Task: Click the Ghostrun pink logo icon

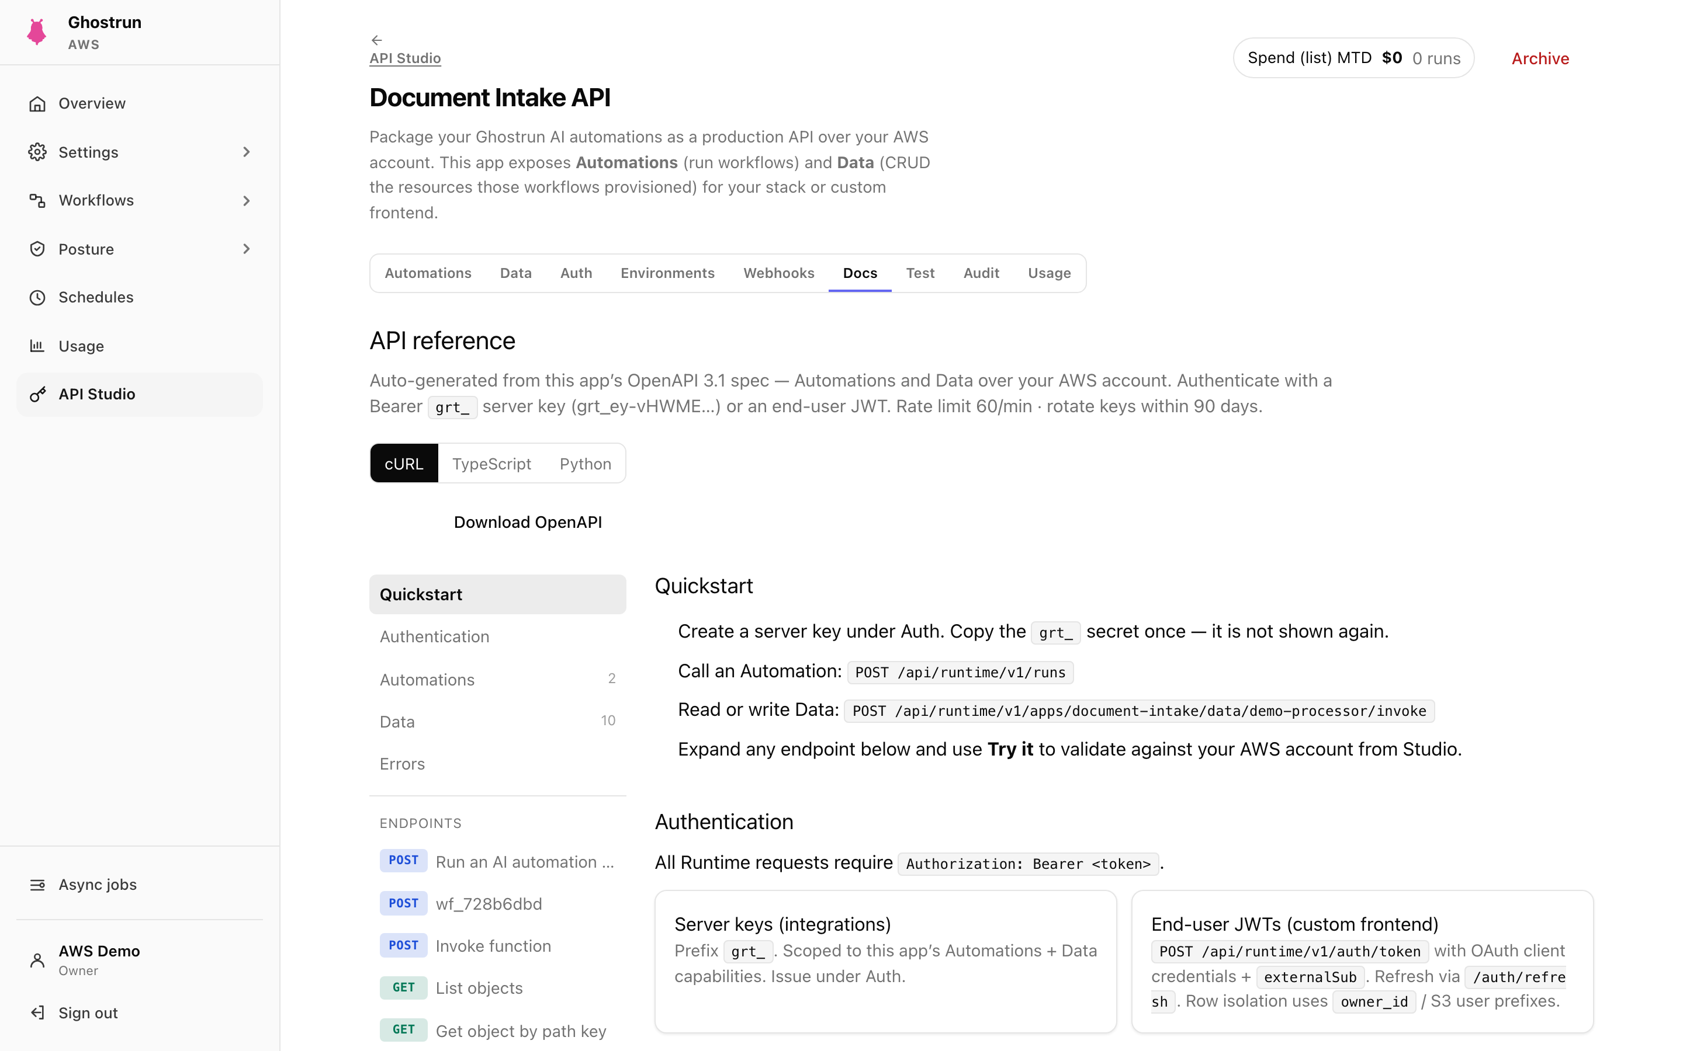Action: [x=37, y=32]
